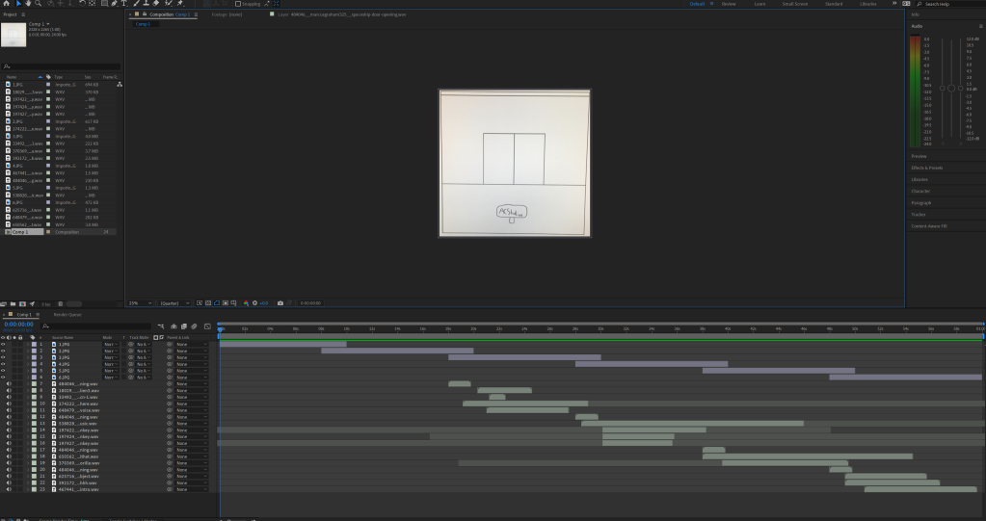The width and height of the screenshot is (986, 521).
Task: Click the delete trash icon in Project panel
Action: pos(61,304)
